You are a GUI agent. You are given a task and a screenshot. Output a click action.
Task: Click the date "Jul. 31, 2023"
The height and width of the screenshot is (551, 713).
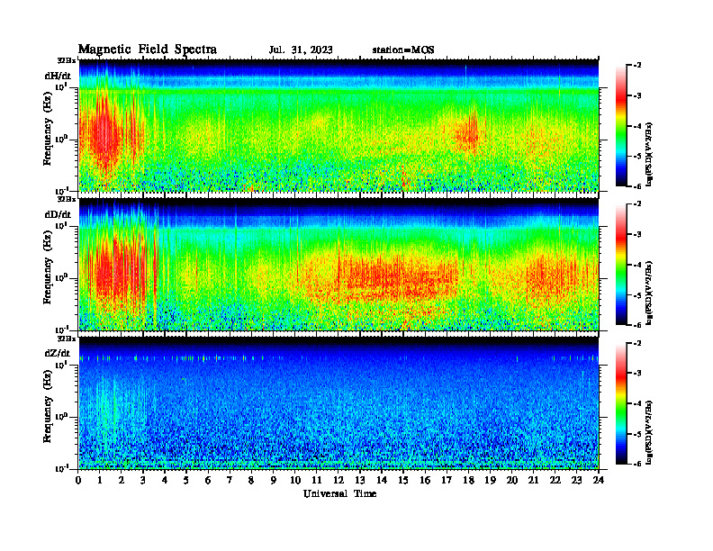301,50
